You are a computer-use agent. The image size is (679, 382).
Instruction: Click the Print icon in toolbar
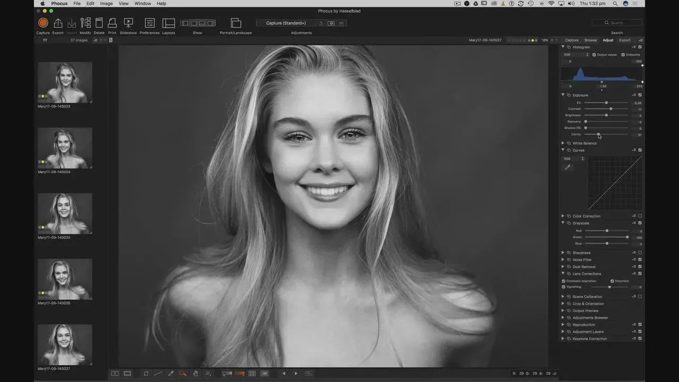pyautogui.click(x=112, y=23)
